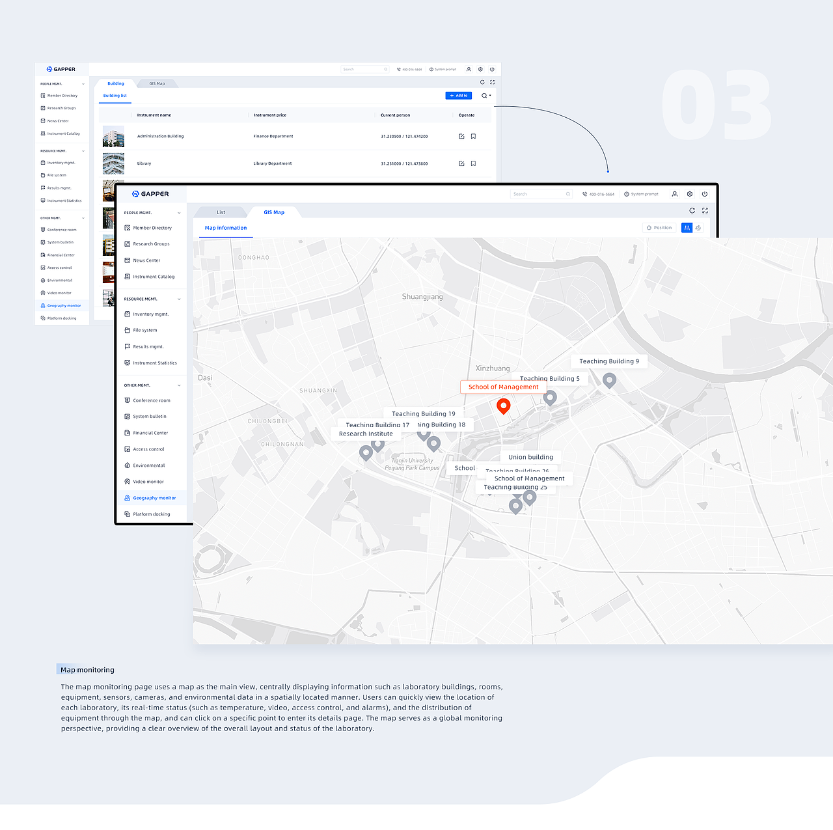Click Financial Center icon in front sidebar

tap(128, 433)
